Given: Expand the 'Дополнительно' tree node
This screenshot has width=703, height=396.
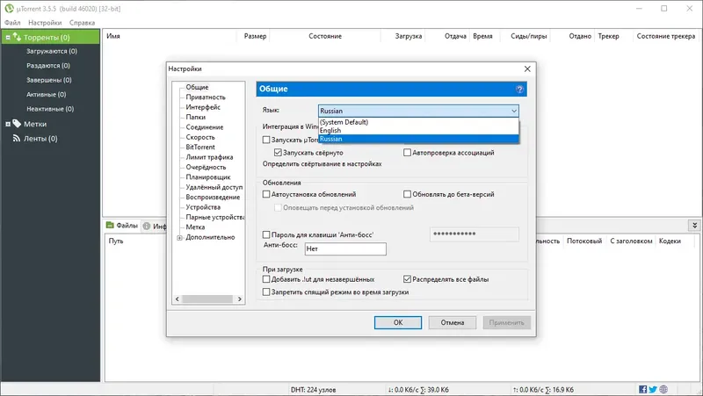Looking at the screenshot, I should [179, 237].
